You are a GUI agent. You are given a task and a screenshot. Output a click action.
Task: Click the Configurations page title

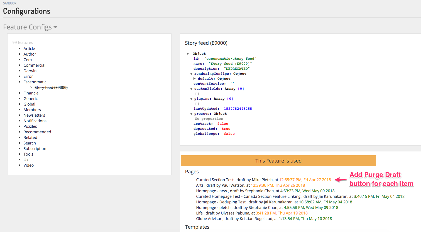[x=27, y=11]
